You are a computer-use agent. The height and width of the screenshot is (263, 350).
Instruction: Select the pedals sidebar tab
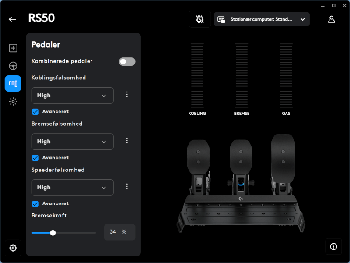pyautogui.click(x=13, y=84)
